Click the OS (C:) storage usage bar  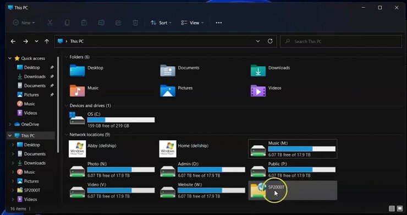121,120
